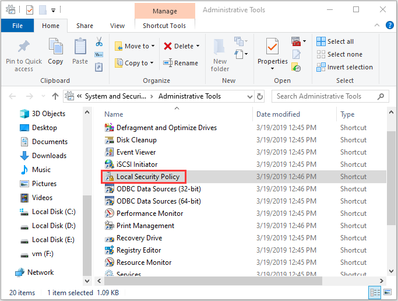Expand the hidden breadcrumb chevrons
The height and width of the screenshot is (301, 398).
point(79,96)
